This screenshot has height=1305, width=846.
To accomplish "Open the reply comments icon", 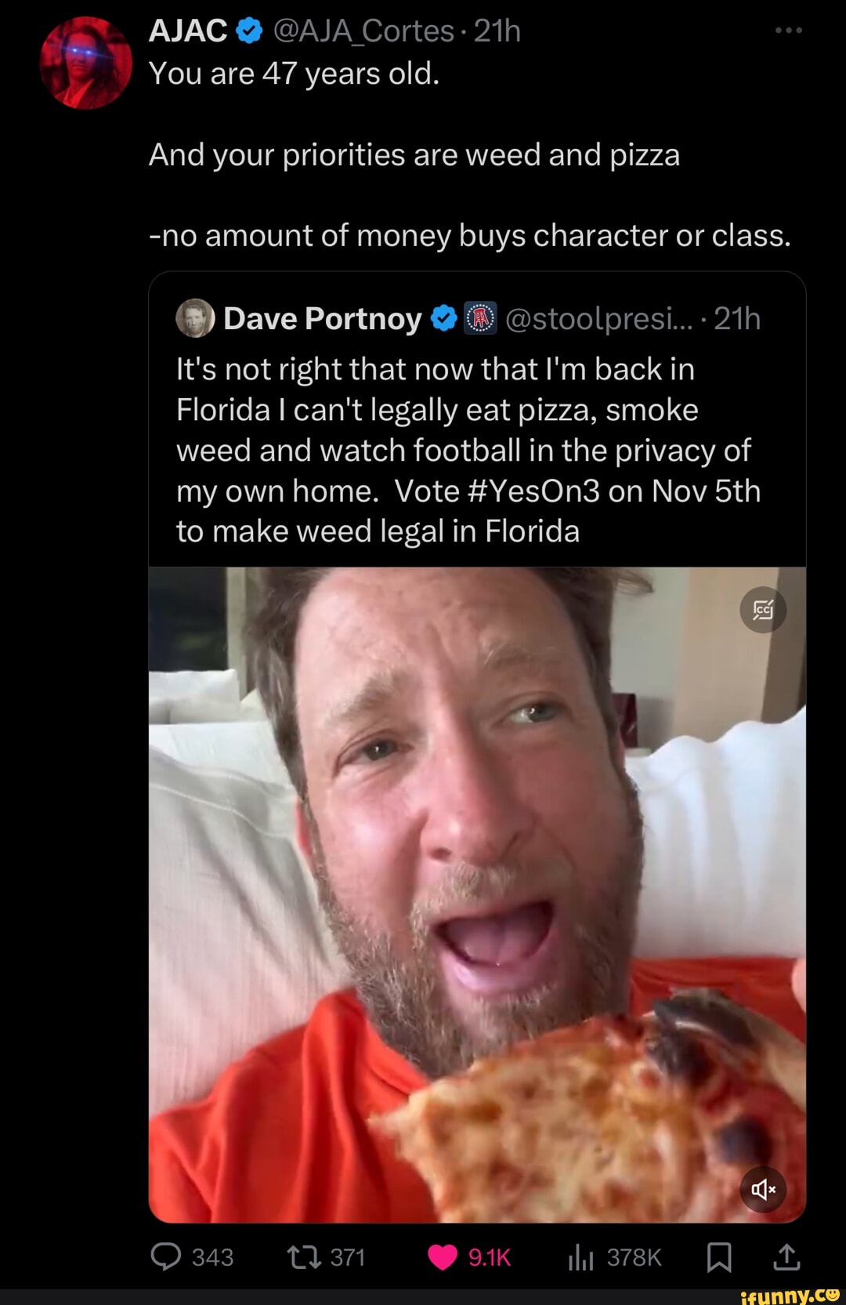I will click(166, 1256).
